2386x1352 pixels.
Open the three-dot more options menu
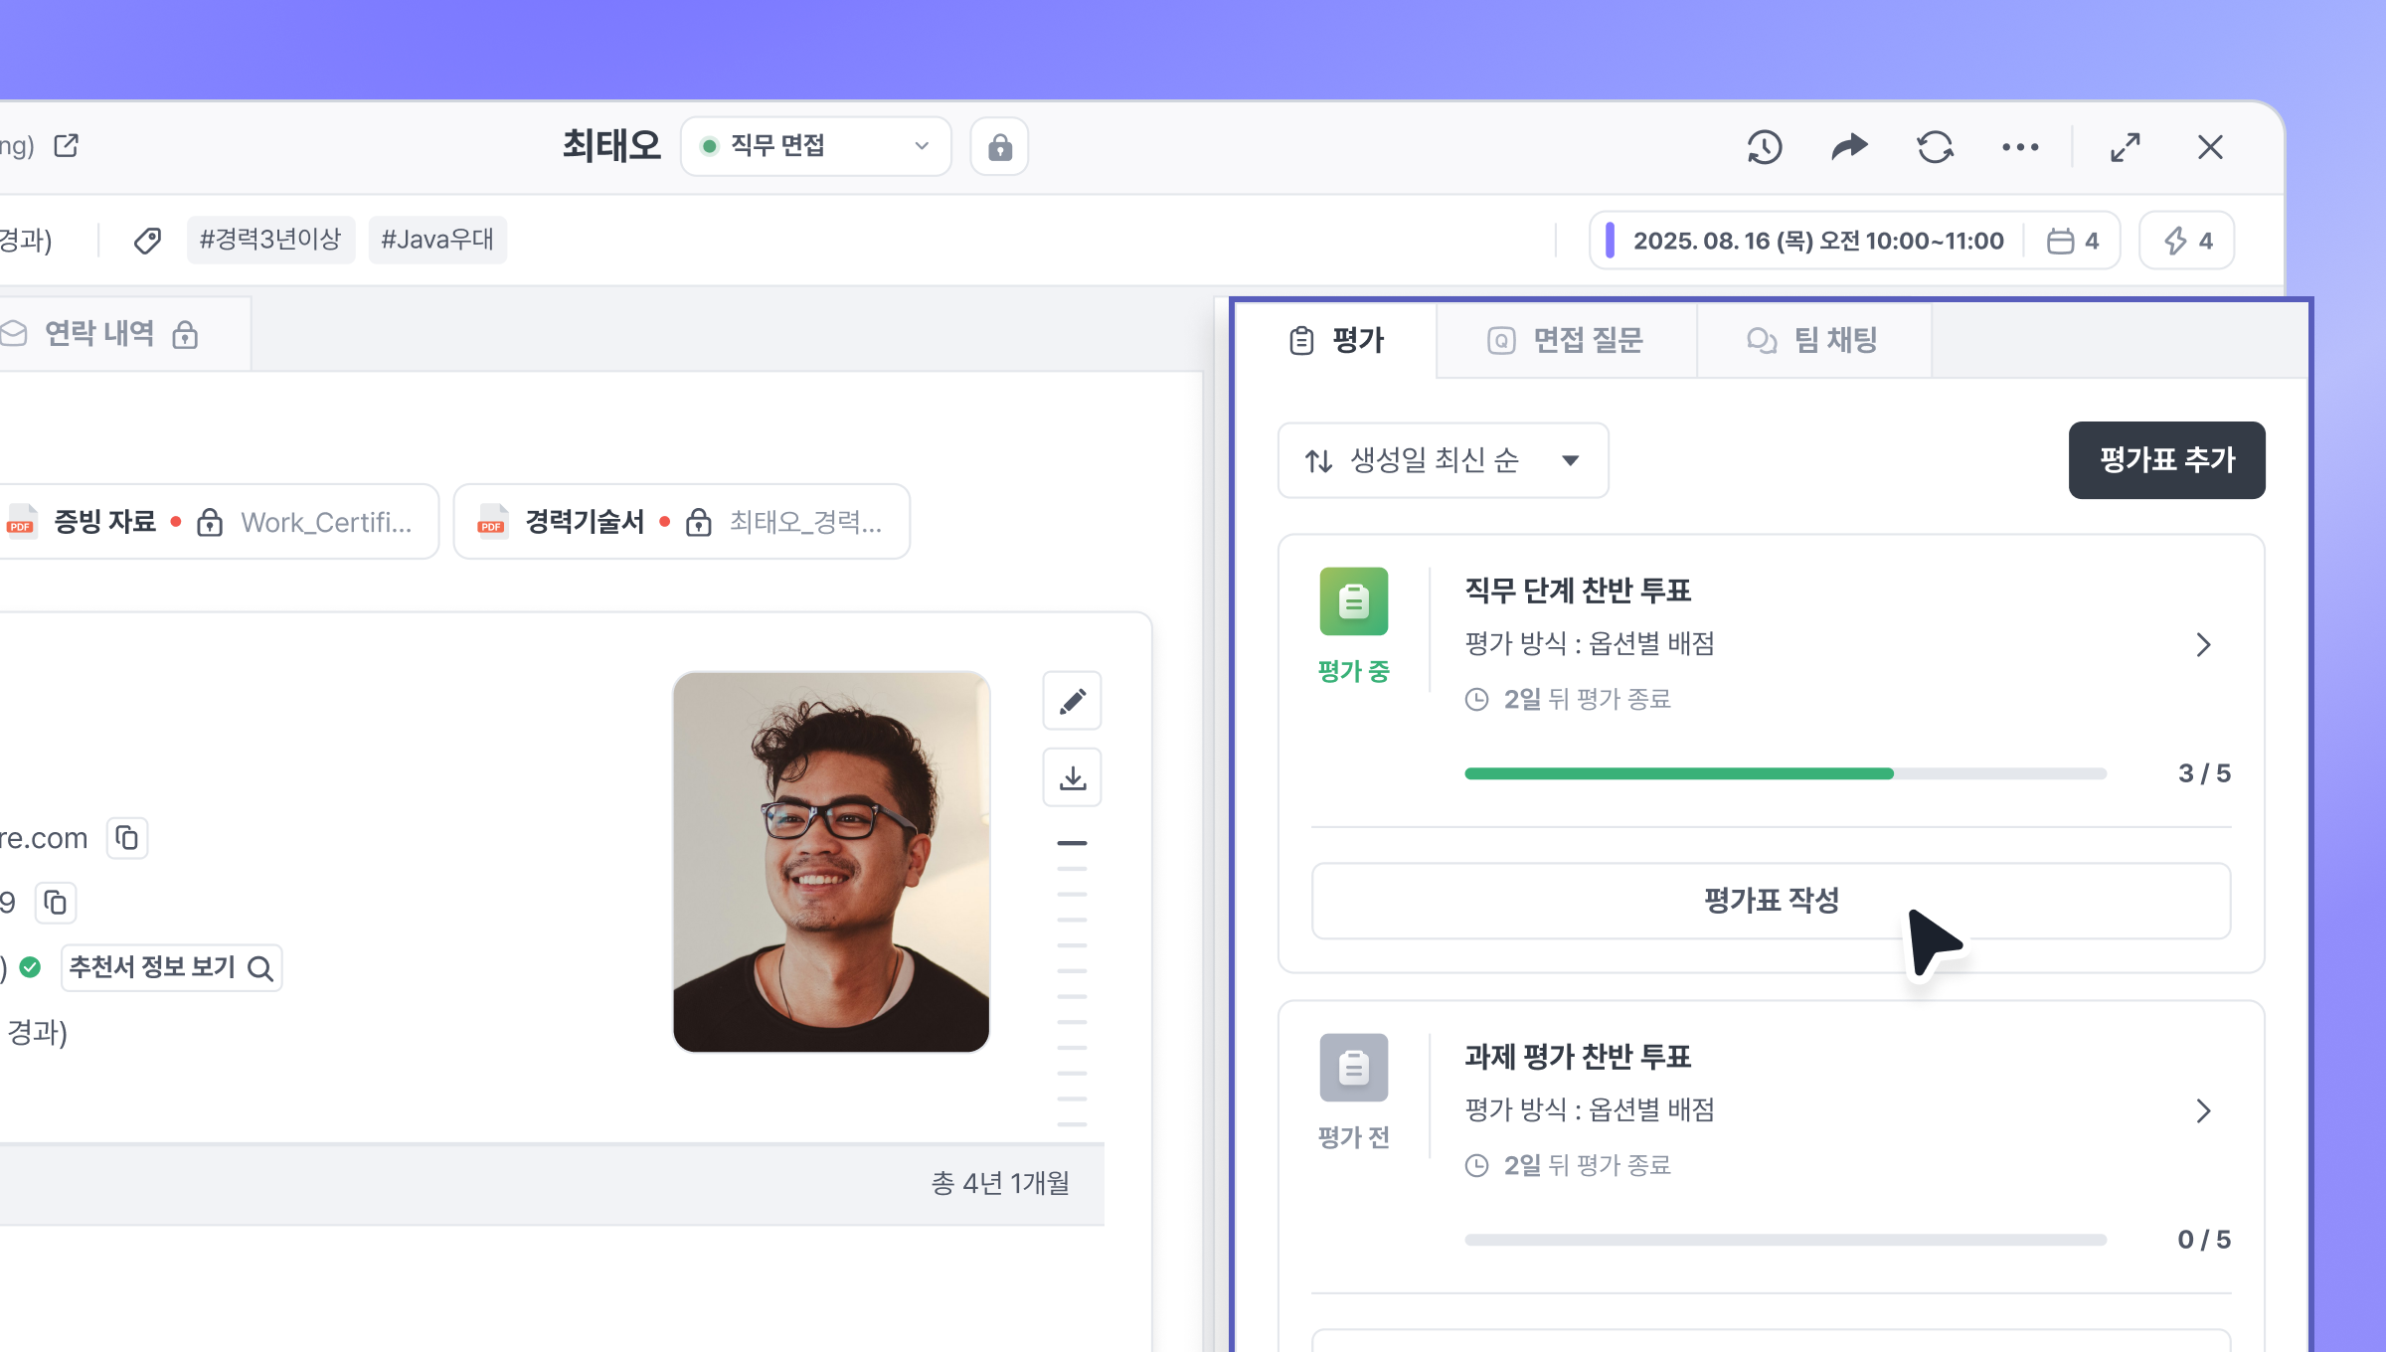pos(2020,147)
